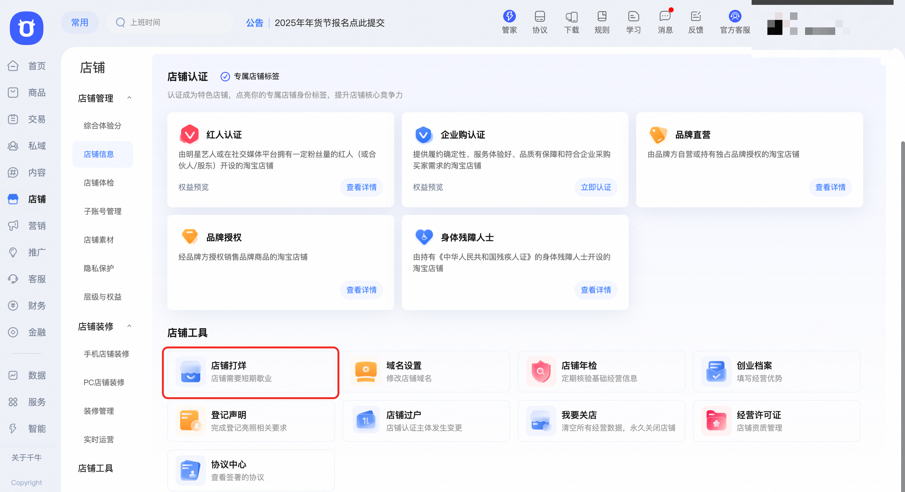Open the 下载 download center icon
Image resolution: width=905 pixels, height=492 pixels.
pyautogui.click(x=571, y=22)
